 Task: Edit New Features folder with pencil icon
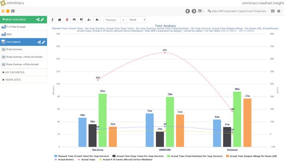click(x=43, y=19)
